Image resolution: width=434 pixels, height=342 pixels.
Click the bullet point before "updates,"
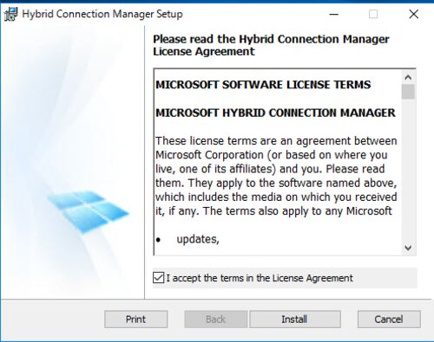tap(158, 240)
